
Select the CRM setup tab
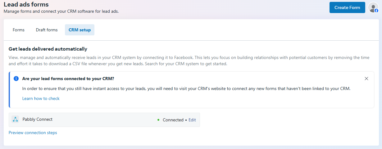[80, 30]
